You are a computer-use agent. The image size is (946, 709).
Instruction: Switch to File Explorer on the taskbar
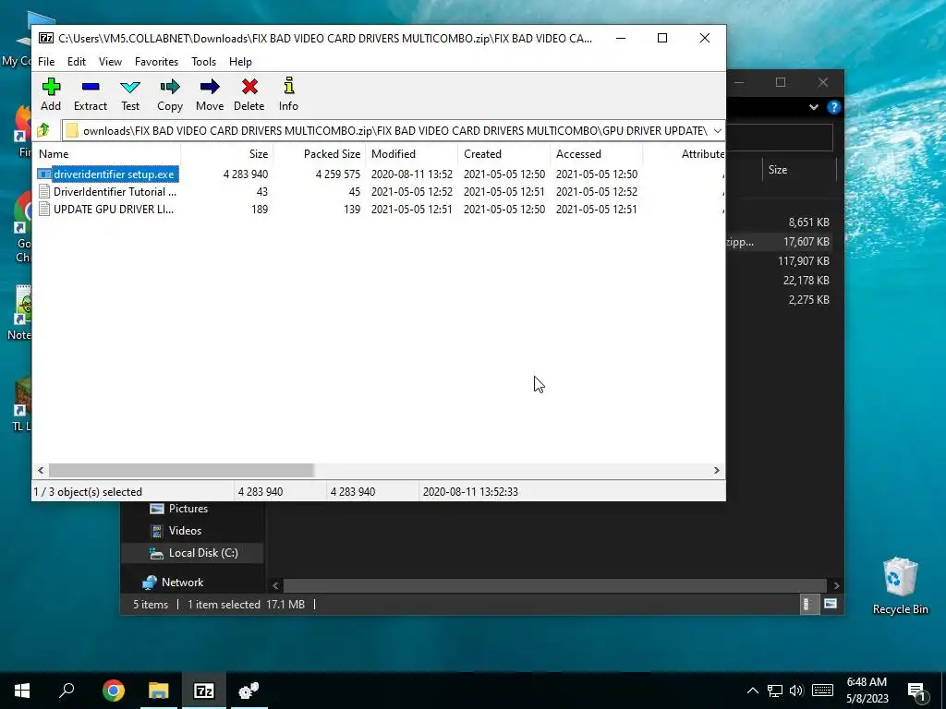pyautogui.click(x=159, y=691)
